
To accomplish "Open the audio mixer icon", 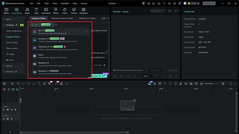I will click(186, 83).
